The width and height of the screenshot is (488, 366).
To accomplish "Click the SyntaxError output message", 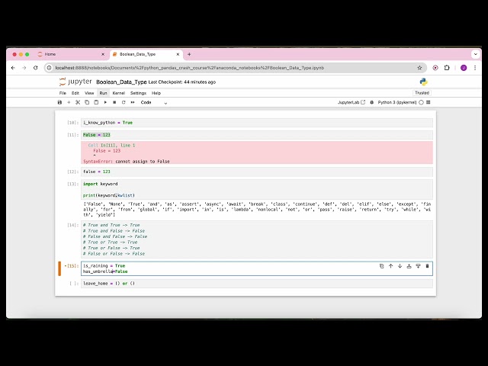I will [127, 162].
